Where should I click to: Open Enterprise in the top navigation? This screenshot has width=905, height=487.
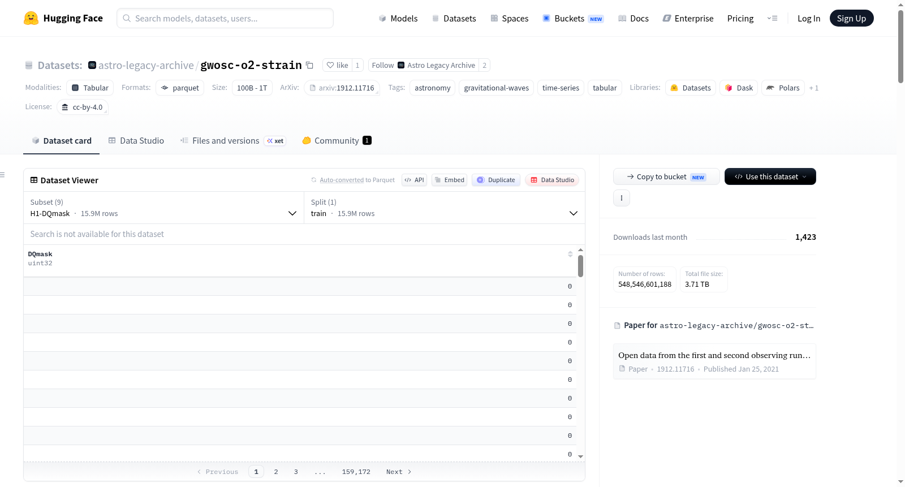[688, 18]
